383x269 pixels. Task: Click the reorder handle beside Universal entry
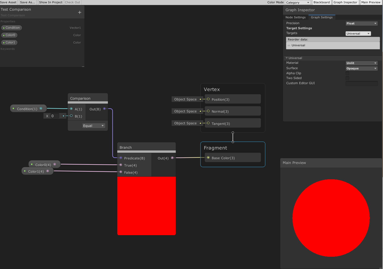[x=289, y=45]
